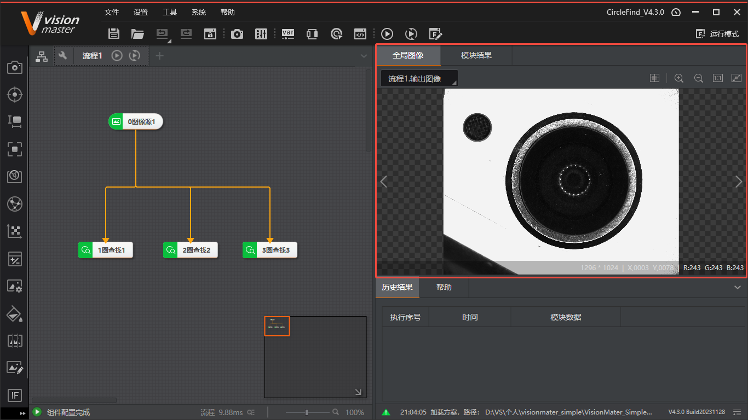Click the 1:1 actual size icon
The height and width of the screenshot is (420, 748).
pyautogui.click(x=717, y=78)
